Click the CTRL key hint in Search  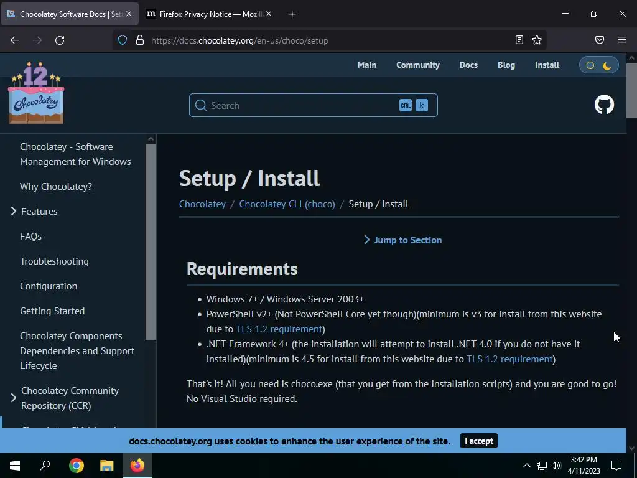[x=406, y=105]
